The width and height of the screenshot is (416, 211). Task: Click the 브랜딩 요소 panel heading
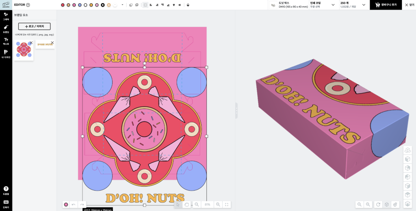(21, 15)
